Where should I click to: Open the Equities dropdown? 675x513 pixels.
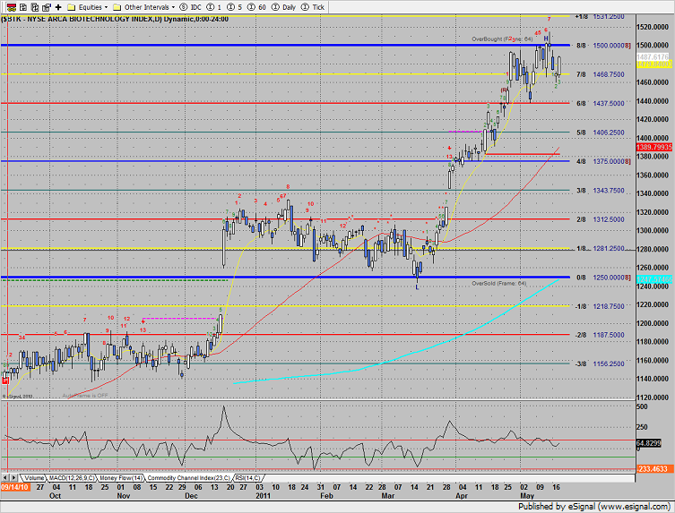pyautogui.click(x=106, y=7)
